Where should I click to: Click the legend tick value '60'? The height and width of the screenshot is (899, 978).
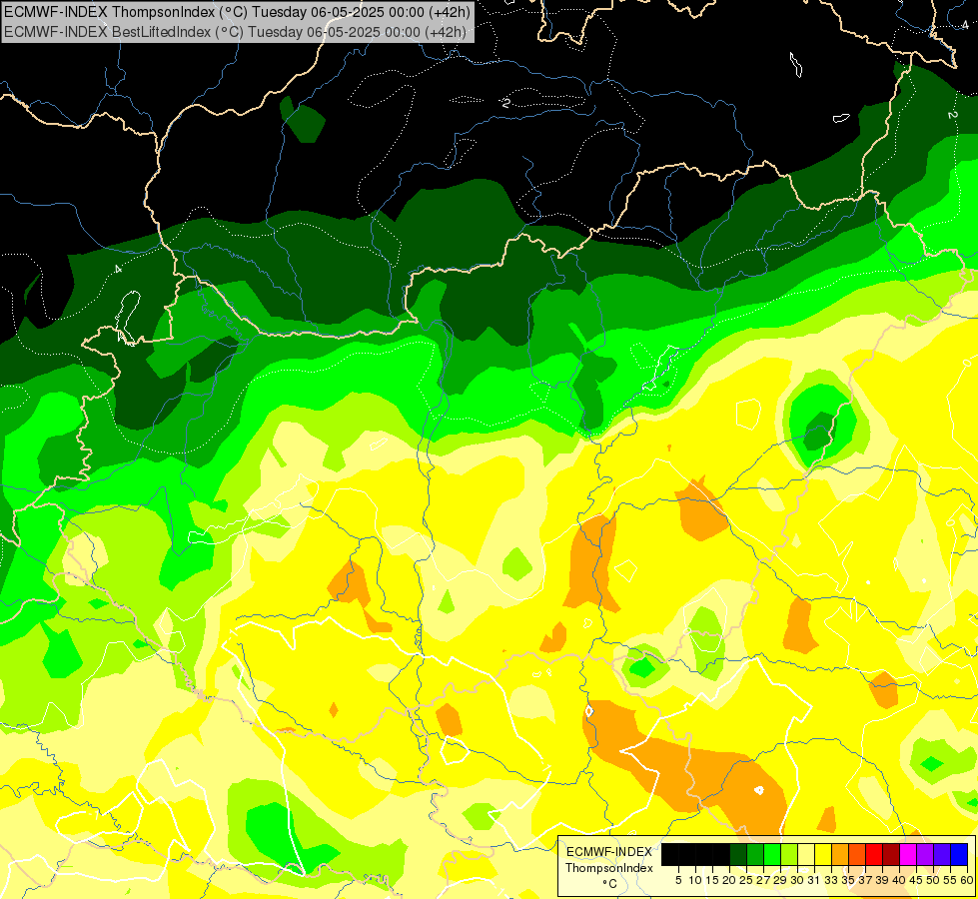[967, 880]
